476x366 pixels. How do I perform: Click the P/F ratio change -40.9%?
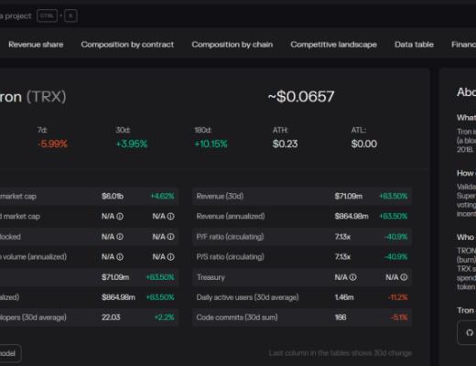[x=395, y=237]
